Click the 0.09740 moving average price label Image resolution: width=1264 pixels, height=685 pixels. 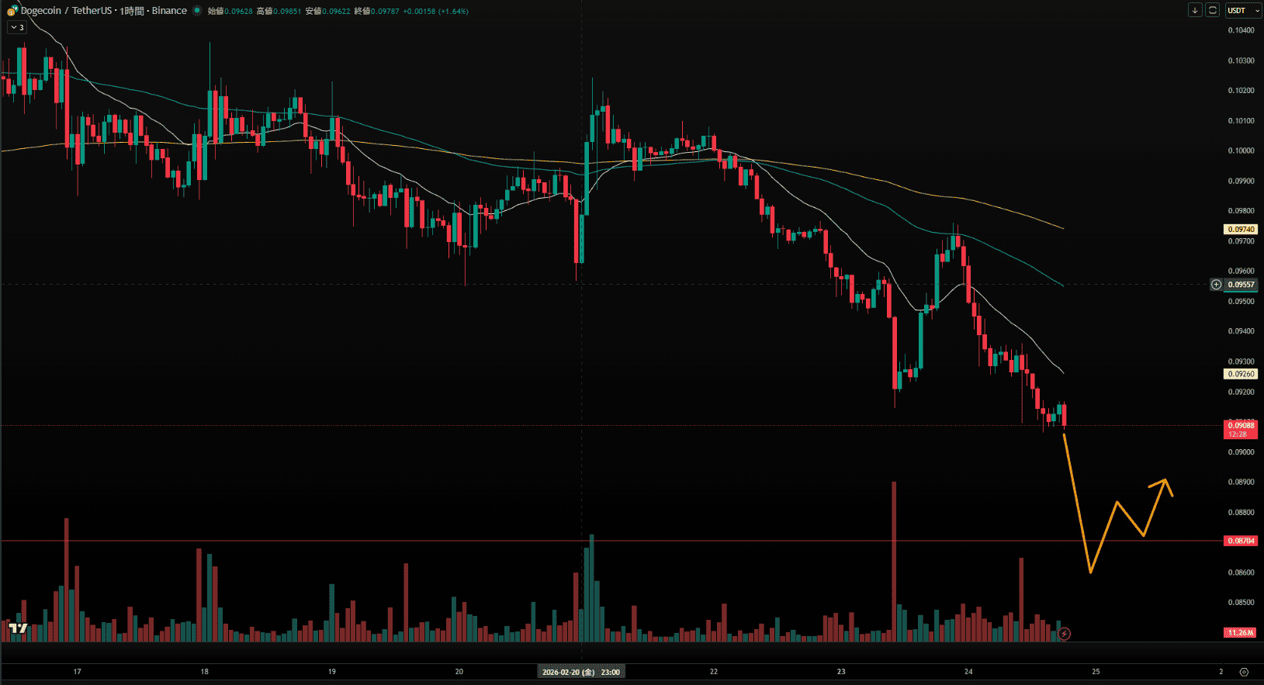click(x=1240, y=230)
